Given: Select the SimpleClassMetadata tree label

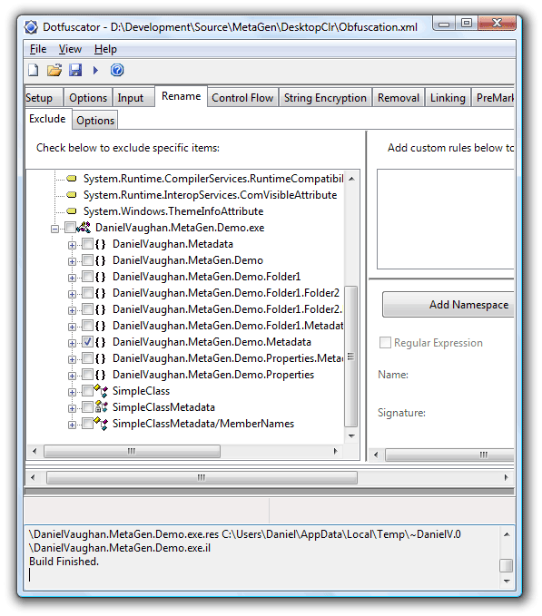Looking at the screenshot, I should coord(163,407).
